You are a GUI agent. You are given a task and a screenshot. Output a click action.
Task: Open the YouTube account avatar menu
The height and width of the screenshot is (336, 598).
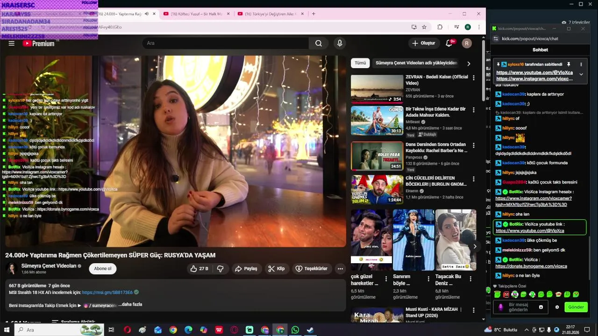[467, 43]
